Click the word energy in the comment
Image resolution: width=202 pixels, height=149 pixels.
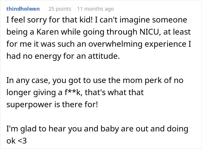coord(48,56)
